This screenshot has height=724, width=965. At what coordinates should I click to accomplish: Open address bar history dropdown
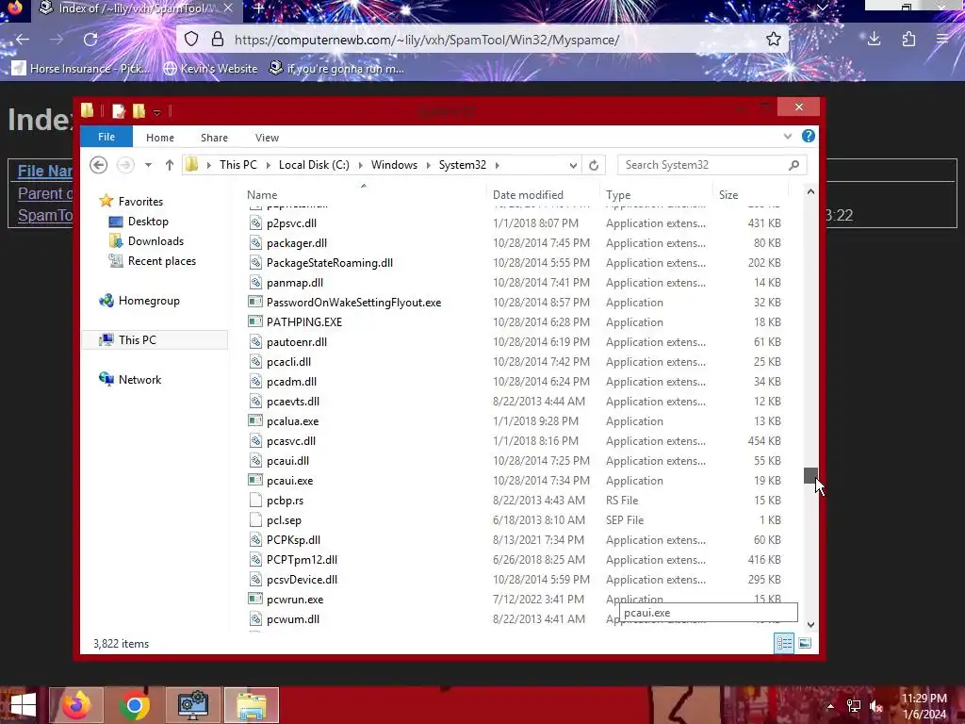(573, 165)
